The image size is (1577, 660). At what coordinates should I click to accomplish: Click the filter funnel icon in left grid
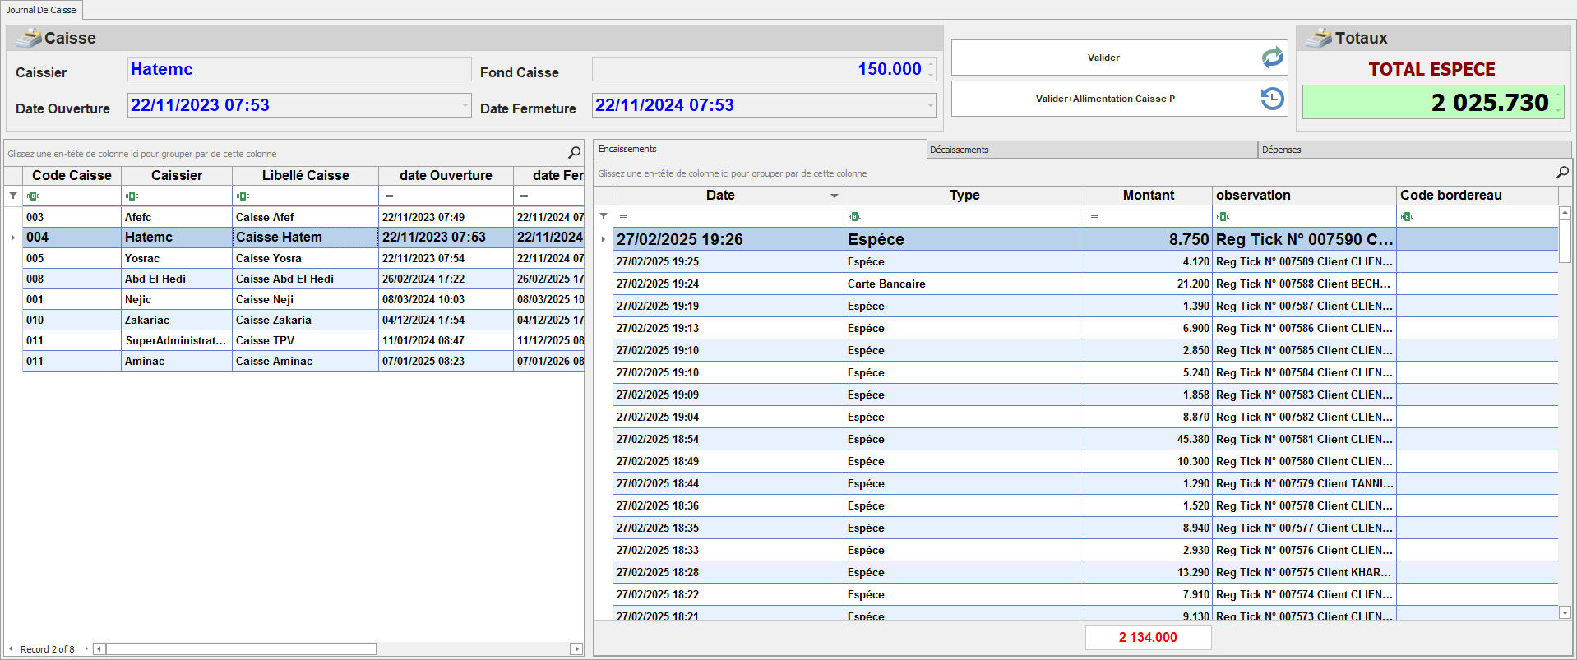click(x=13, y=196)
